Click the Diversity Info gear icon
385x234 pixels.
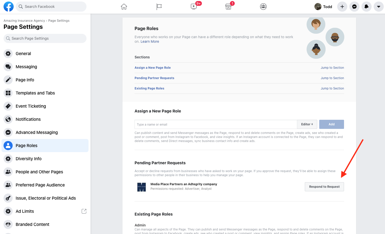coord(8,159)
